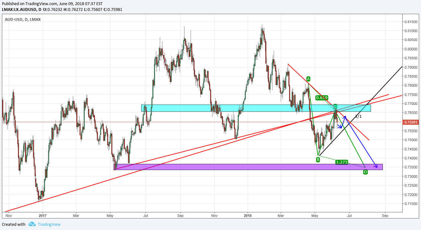This screenshot has height=230, width=421.
Task: Click the TradingView cloud logo icon
Action: click(31, 224)
